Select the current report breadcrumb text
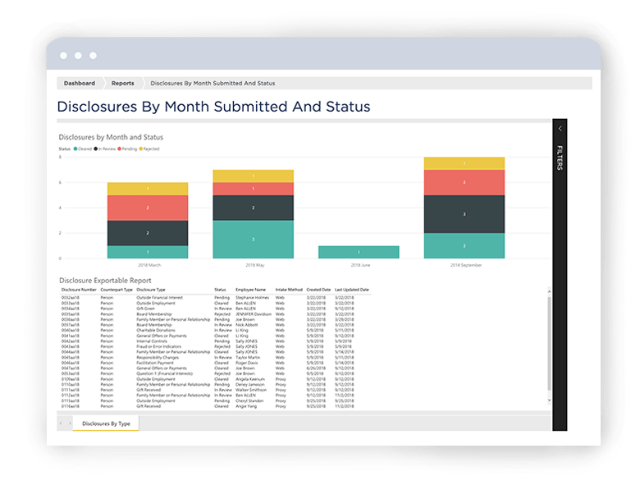 point(213,83)
